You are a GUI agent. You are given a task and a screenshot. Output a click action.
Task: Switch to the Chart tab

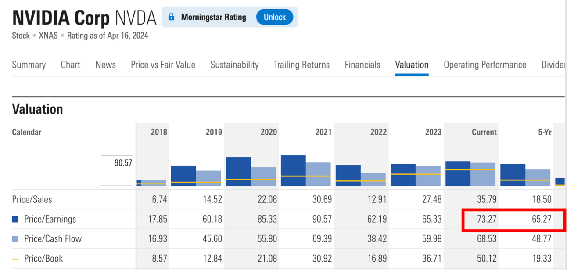71,65
